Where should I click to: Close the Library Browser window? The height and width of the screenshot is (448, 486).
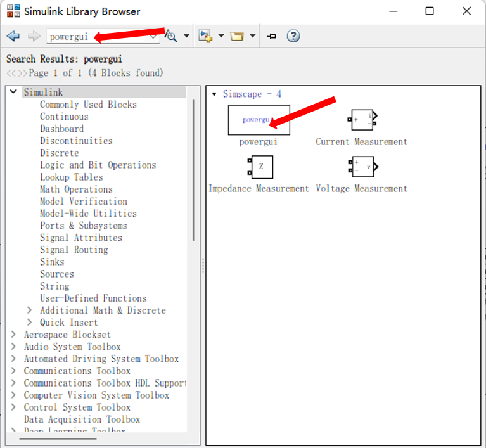[466, 11]
